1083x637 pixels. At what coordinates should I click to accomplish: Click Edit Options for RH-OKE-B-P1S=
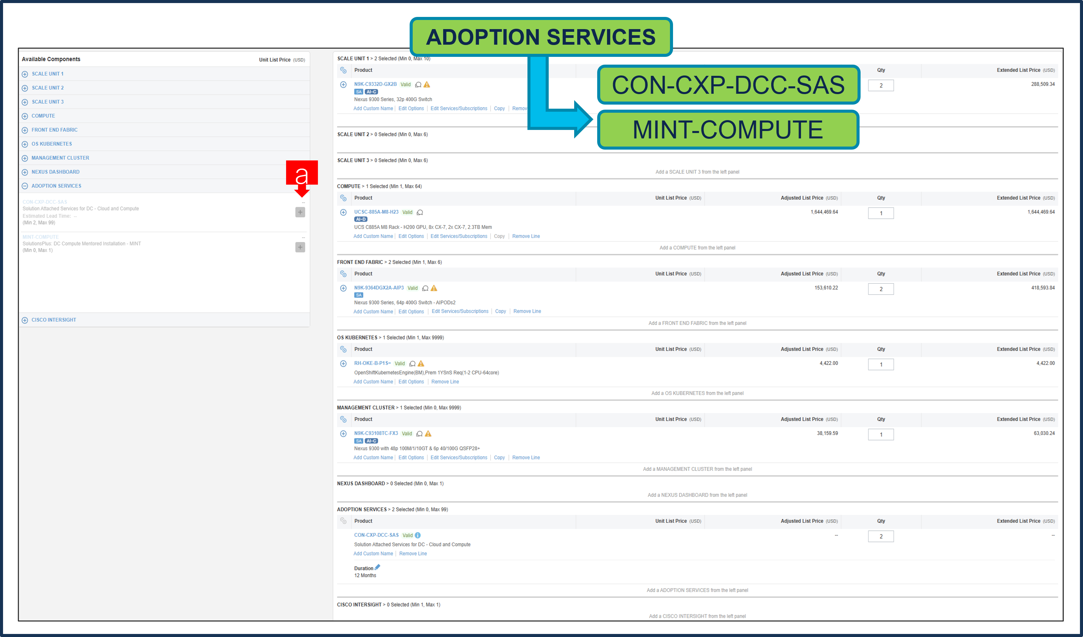pos(411,381)
